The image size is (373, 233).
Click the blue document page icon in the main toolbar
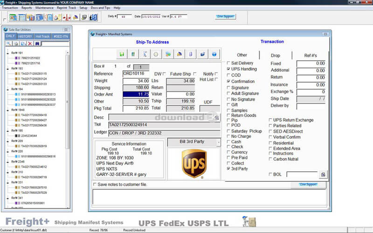(48, 17)
